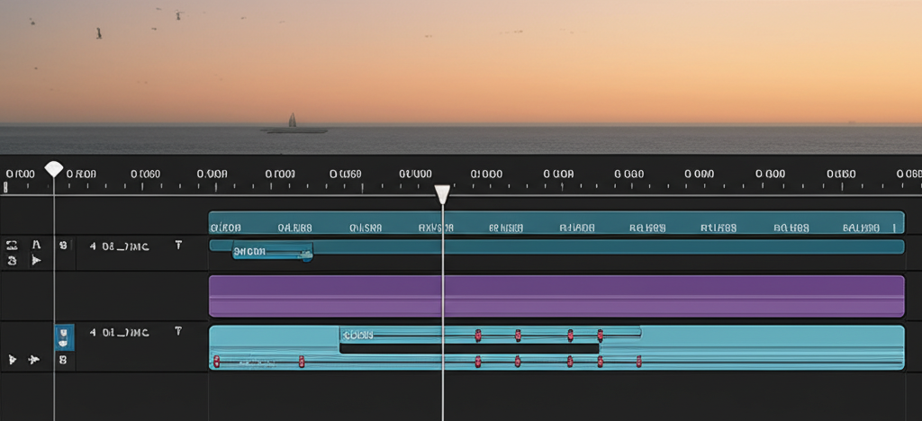Viewport: 922px width, 421px height.
Task: Select the dark teal clip with timecode labels
Action: pyautogui.click(x=556, y=222)
